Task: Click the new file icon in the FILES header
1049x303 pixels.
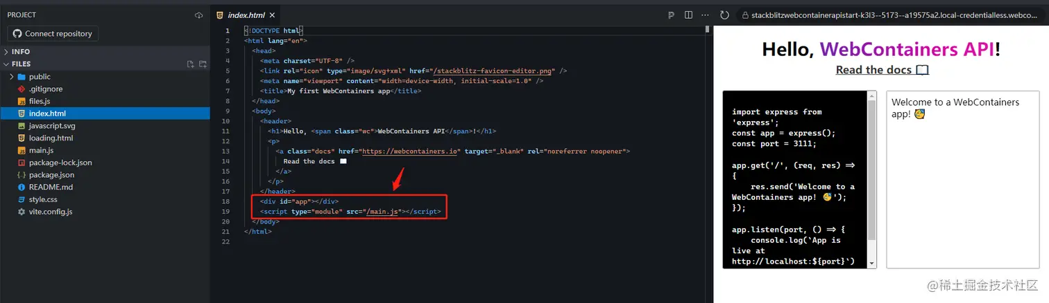Action: (x=191, y=64)
